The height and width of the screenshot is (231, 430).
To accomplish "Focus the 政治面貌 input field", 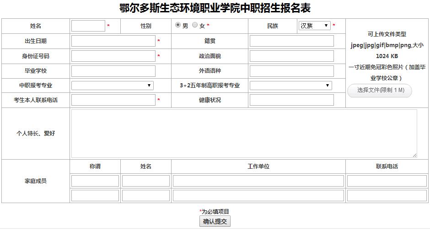I will tap(292, 56).
